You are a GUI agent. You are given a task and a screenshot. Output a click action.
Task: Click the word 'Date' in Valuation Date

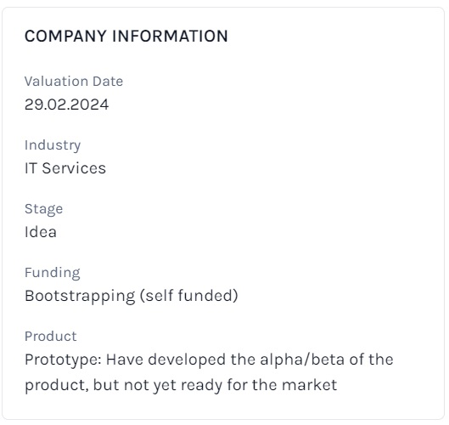(108, 81)
